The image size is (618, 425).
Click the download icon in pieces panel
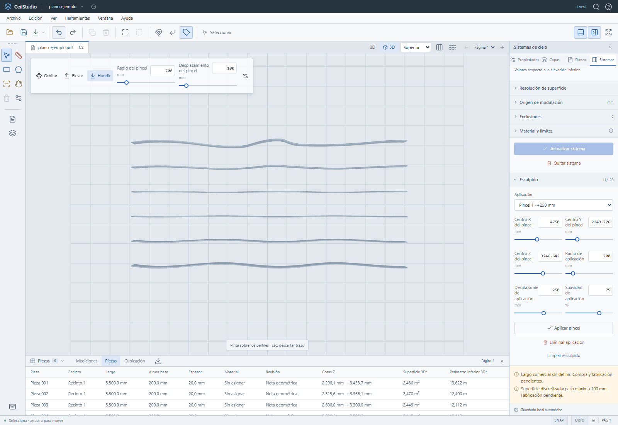click(158, 361)
